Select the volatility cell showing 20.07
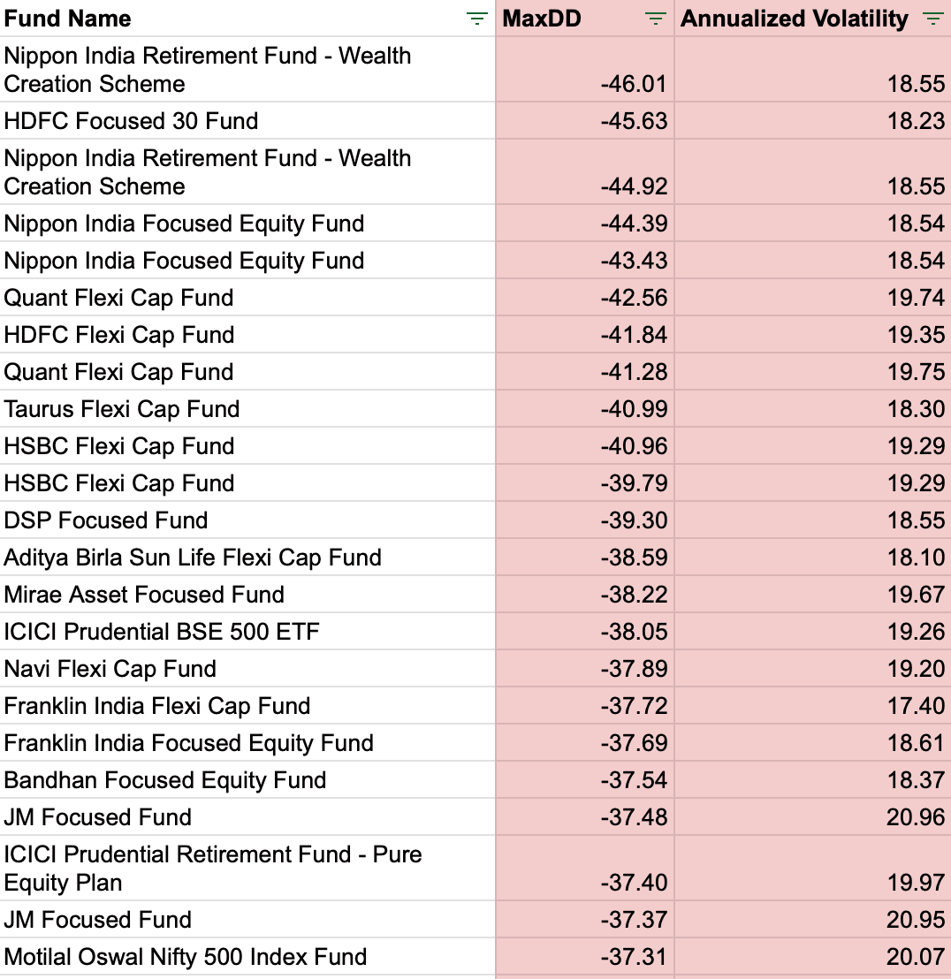Image resolution: width=951 pixels, height=979 pixels. coord(917,957)
